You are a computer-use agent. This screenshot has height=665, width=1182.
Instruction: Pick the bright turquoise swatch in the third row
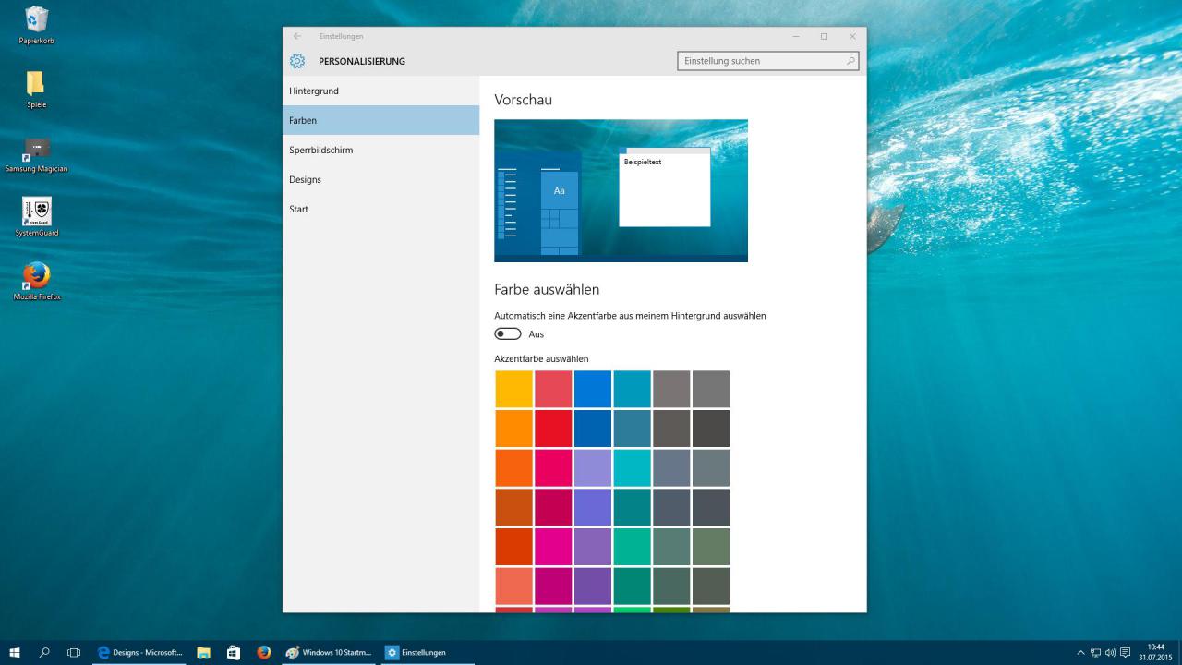tap(632, 467)
